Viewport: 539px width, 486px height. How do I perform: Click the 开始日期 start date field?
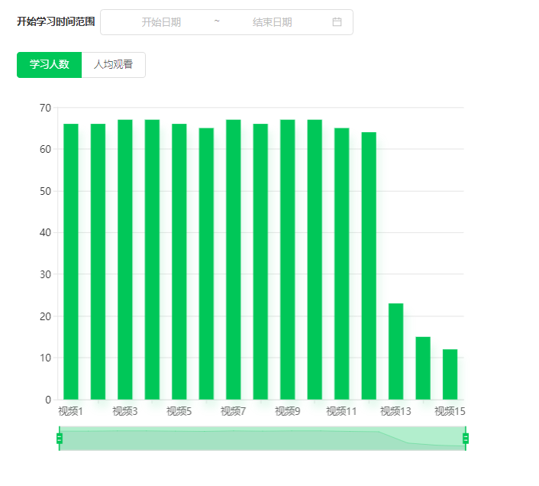pos(161,22)
